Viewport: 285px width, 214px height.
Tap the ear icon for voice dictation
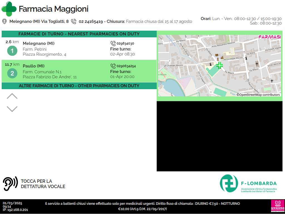pos(10,184)
